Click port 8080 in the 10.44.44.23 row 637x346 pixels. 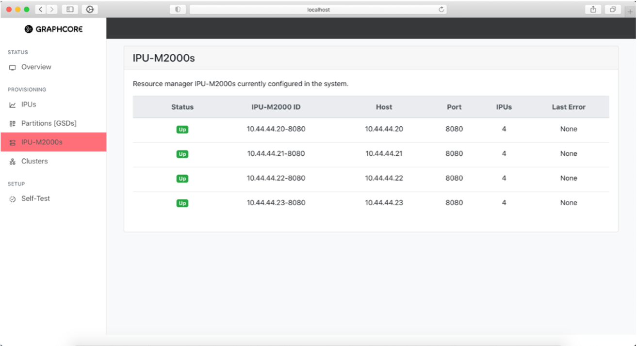pyautogui.click(x=454, y=203)
